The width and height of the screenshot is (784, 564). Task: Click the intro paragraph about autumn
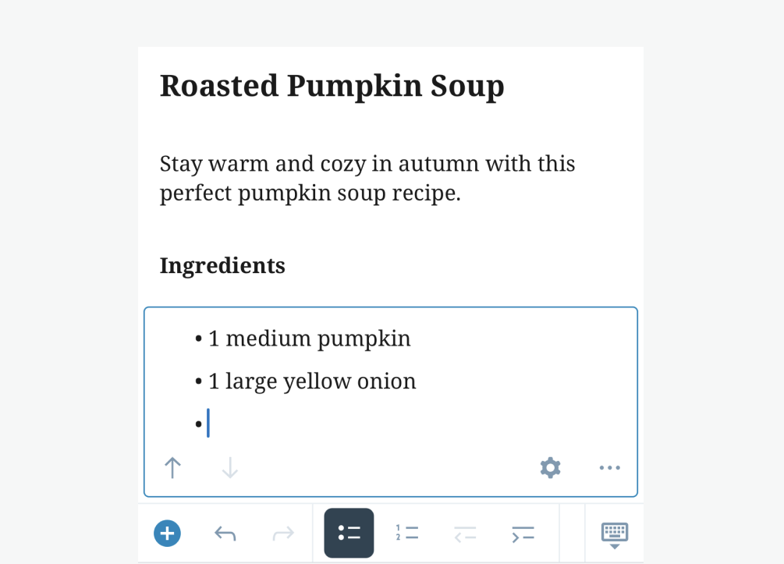tap(367, 179)
